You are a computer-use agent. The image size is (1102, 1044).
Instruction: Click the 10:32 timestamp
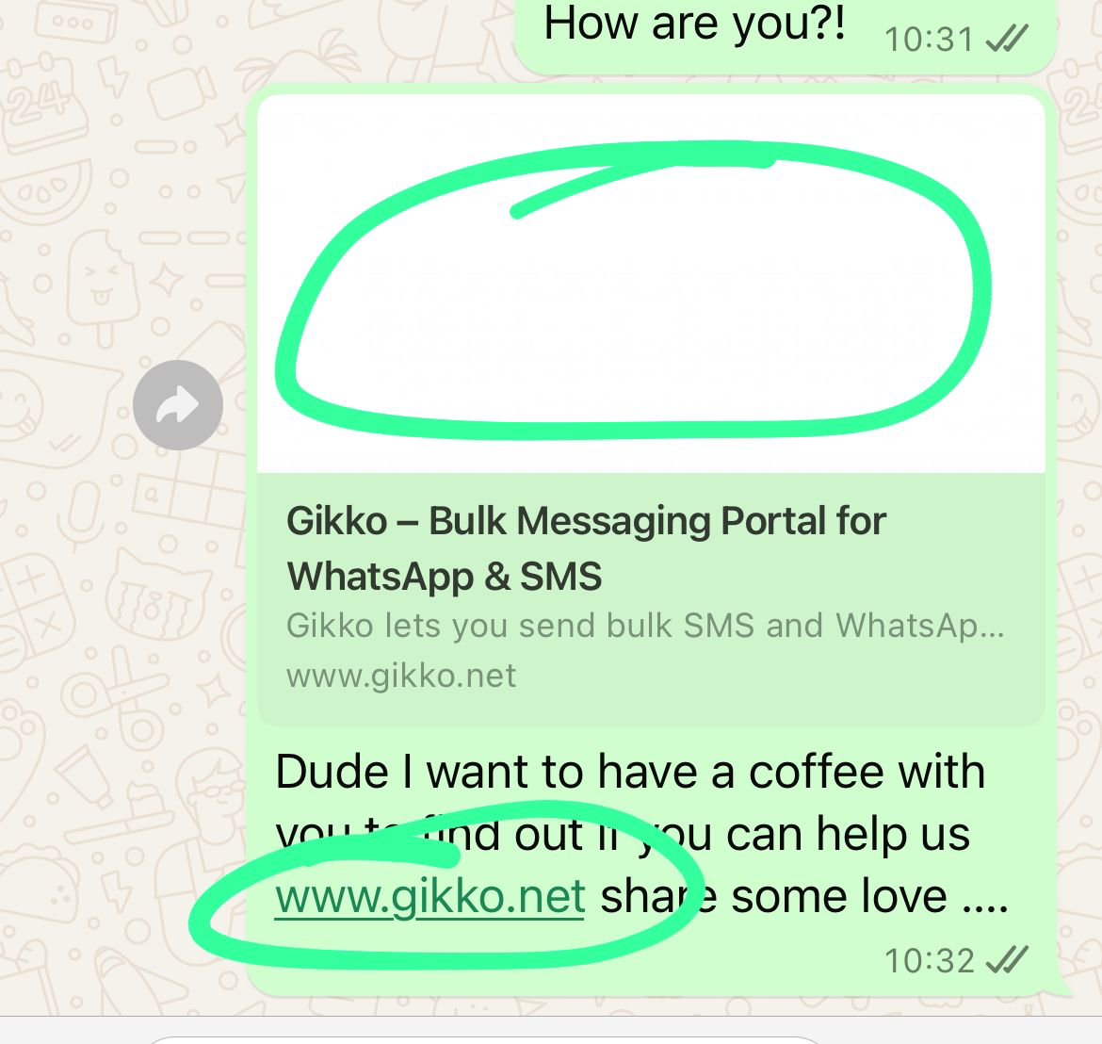(929, 961)
